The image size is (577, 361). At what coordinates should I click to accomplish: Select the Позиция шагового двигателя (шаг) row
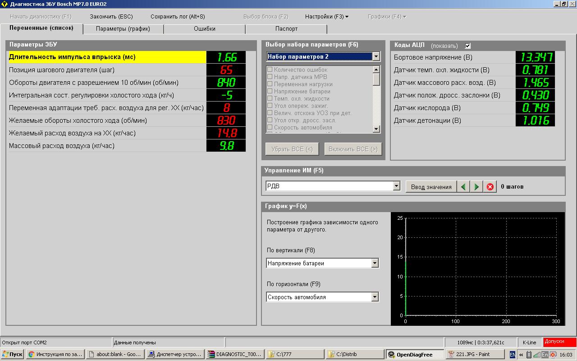click(x=127, y=70)
